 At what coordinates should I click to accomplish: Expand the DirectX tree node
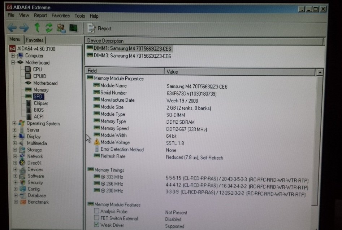click(15, 163)
